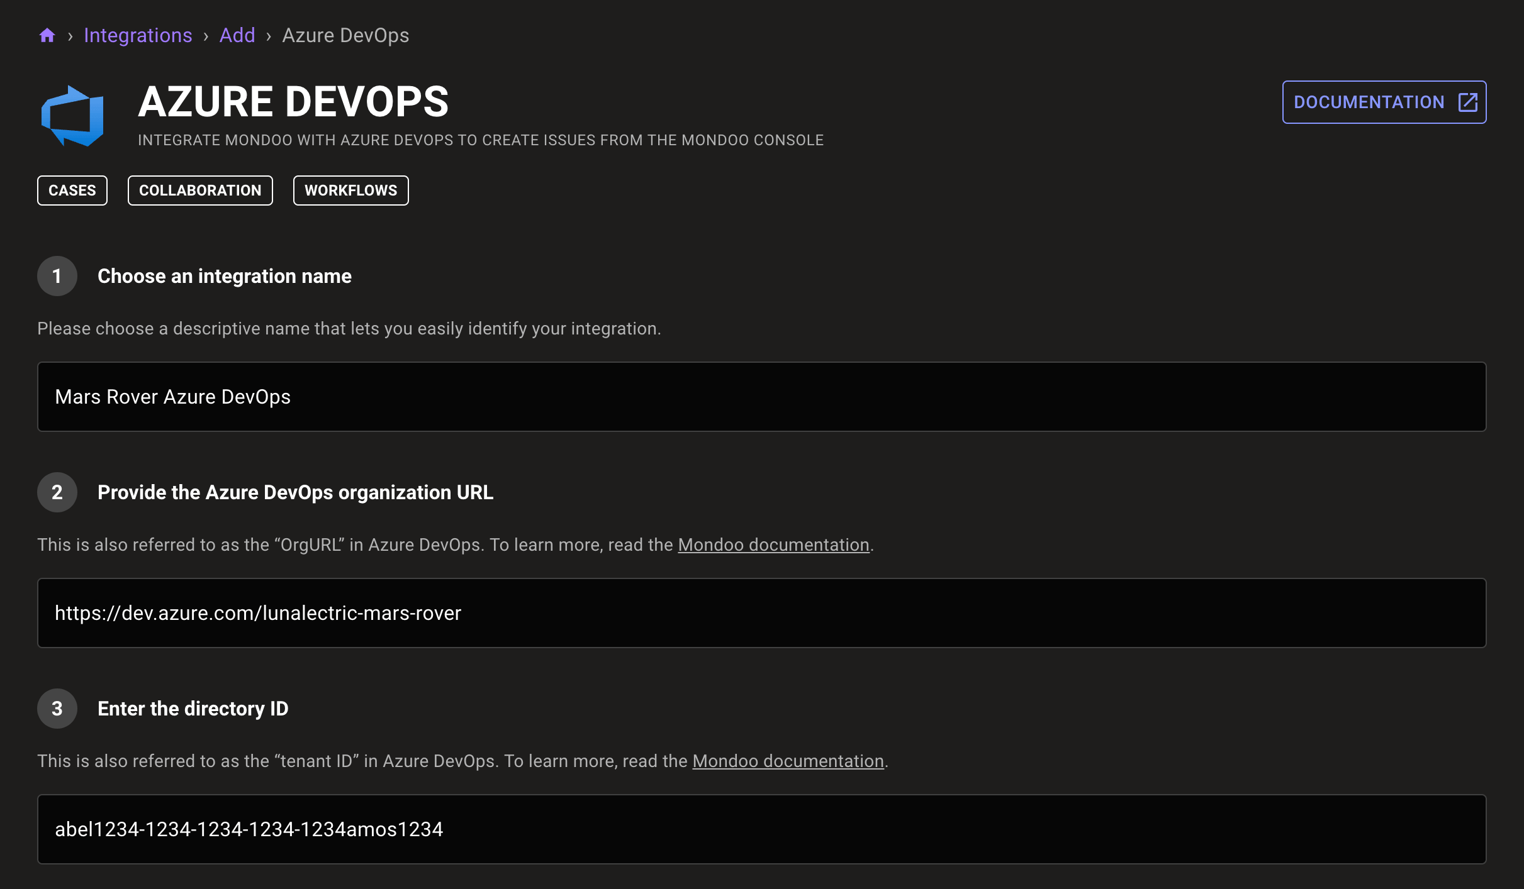Select the COLLABORATION tag chip
This screenshot has height=889, width=1524.
200,190
